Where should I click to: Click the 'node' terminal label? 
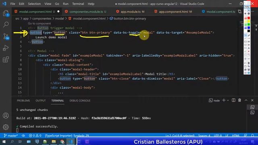pyautogui.click(x=214, y=100)
